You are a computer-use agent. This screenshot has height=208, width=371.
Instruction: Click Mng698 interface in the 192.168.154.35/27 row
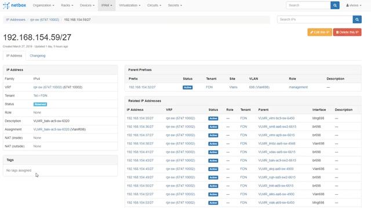coord(318,118)
